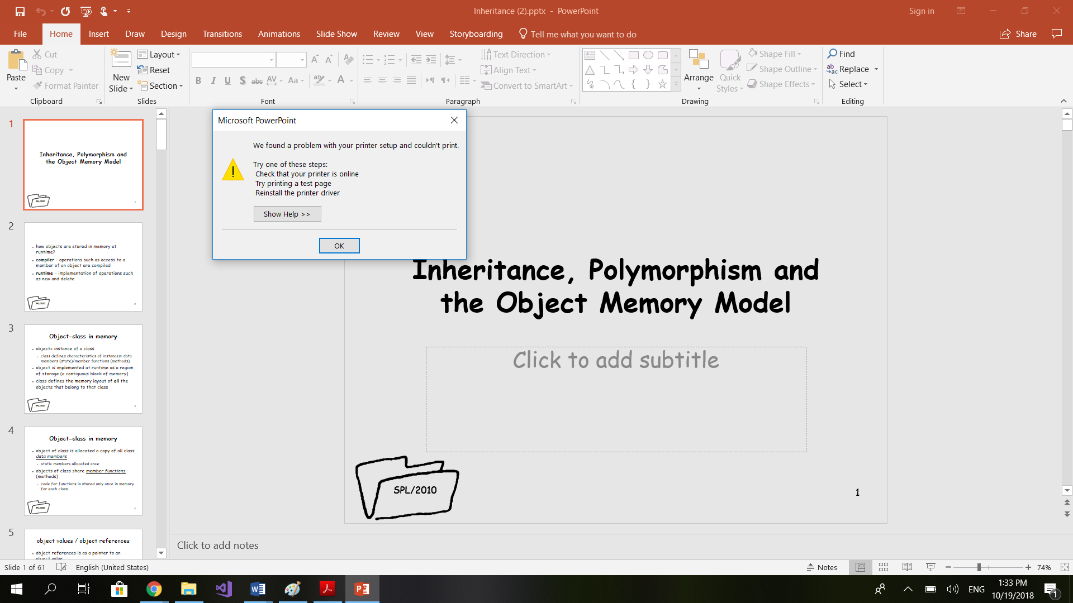1073x603 pixels.
Task: Click the Show Help button
Action: pyautogui.click(x=287, y=214)
